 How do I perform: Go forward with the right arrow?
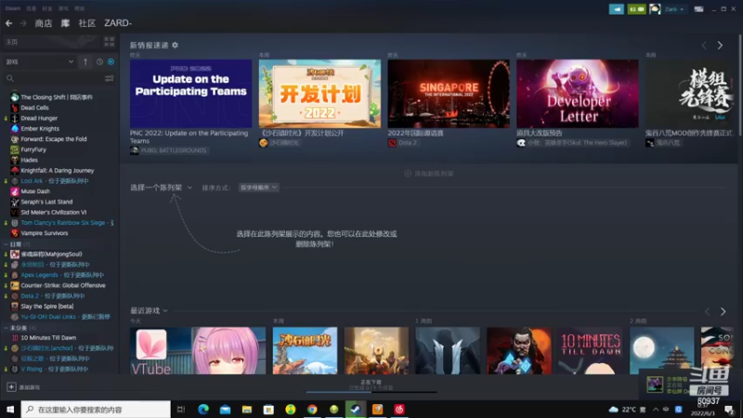pyautogui.click(x=22, y=23)
